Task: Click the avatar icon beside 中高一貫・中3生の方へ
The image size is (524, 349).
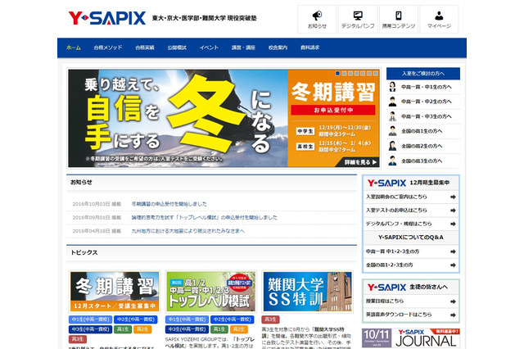Action: pos(392,116)
